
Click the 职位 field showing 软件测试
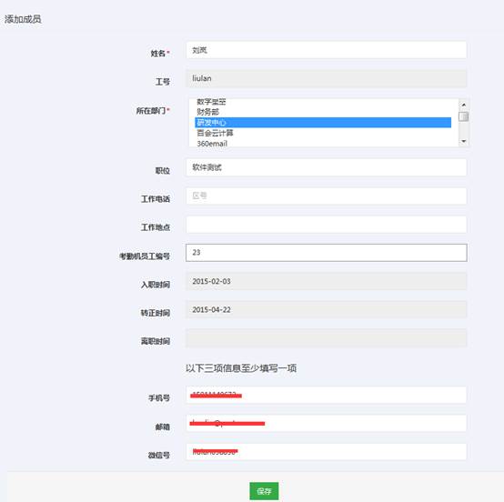(x=326, y=167)
